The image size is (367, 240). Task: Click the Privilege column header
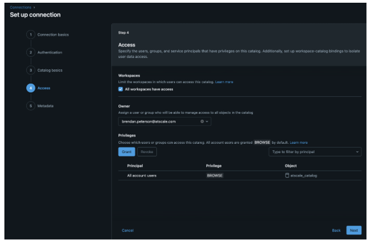(214, 165)
